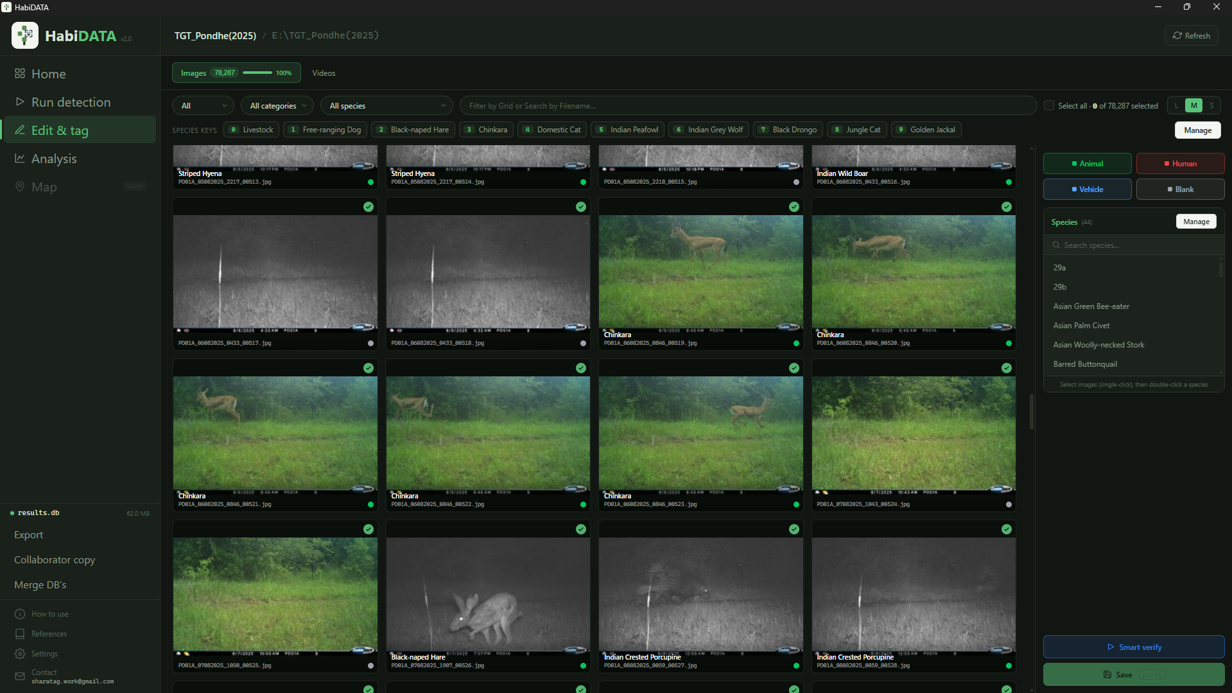Click the image grid vertical scrollbar
The width and height of the screenshot is (1232, 693).
pyautogui.click(x=1032, y=412)
